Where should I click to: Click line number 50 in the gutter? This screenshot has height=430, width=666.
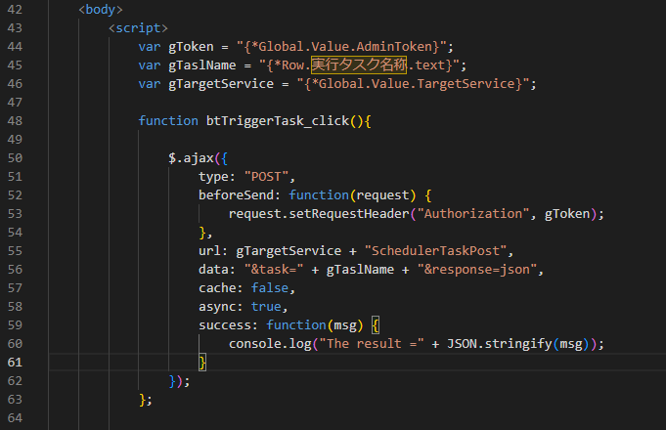tap(15, 158)
